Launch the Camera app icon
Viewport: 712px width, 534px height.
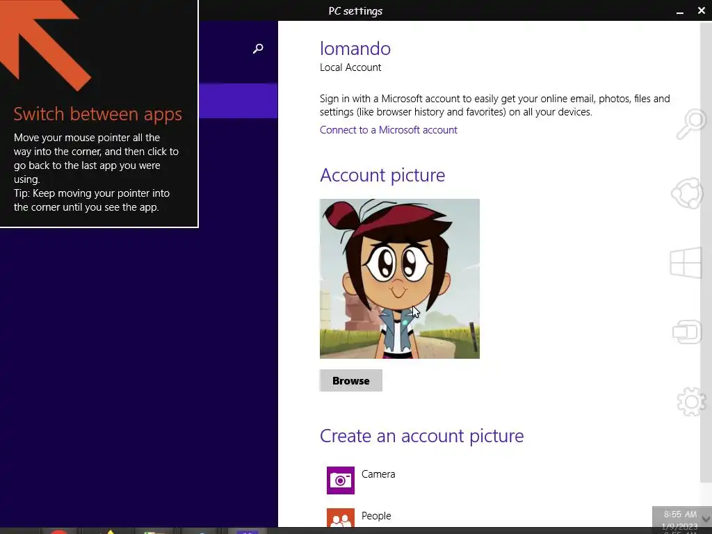coord(341,480)
